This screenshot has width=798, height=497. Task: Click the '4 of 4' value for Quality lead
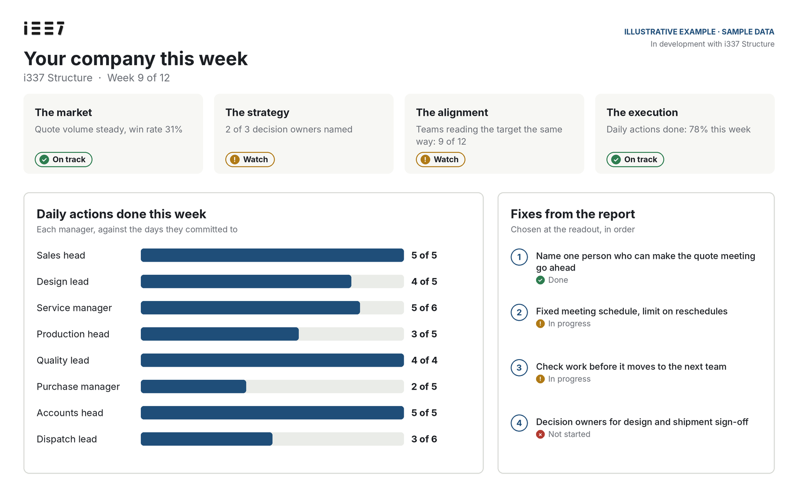click(x=424, y=360)
